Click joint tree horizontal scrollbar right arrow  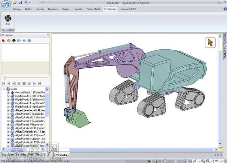click(x=43, y=149)
